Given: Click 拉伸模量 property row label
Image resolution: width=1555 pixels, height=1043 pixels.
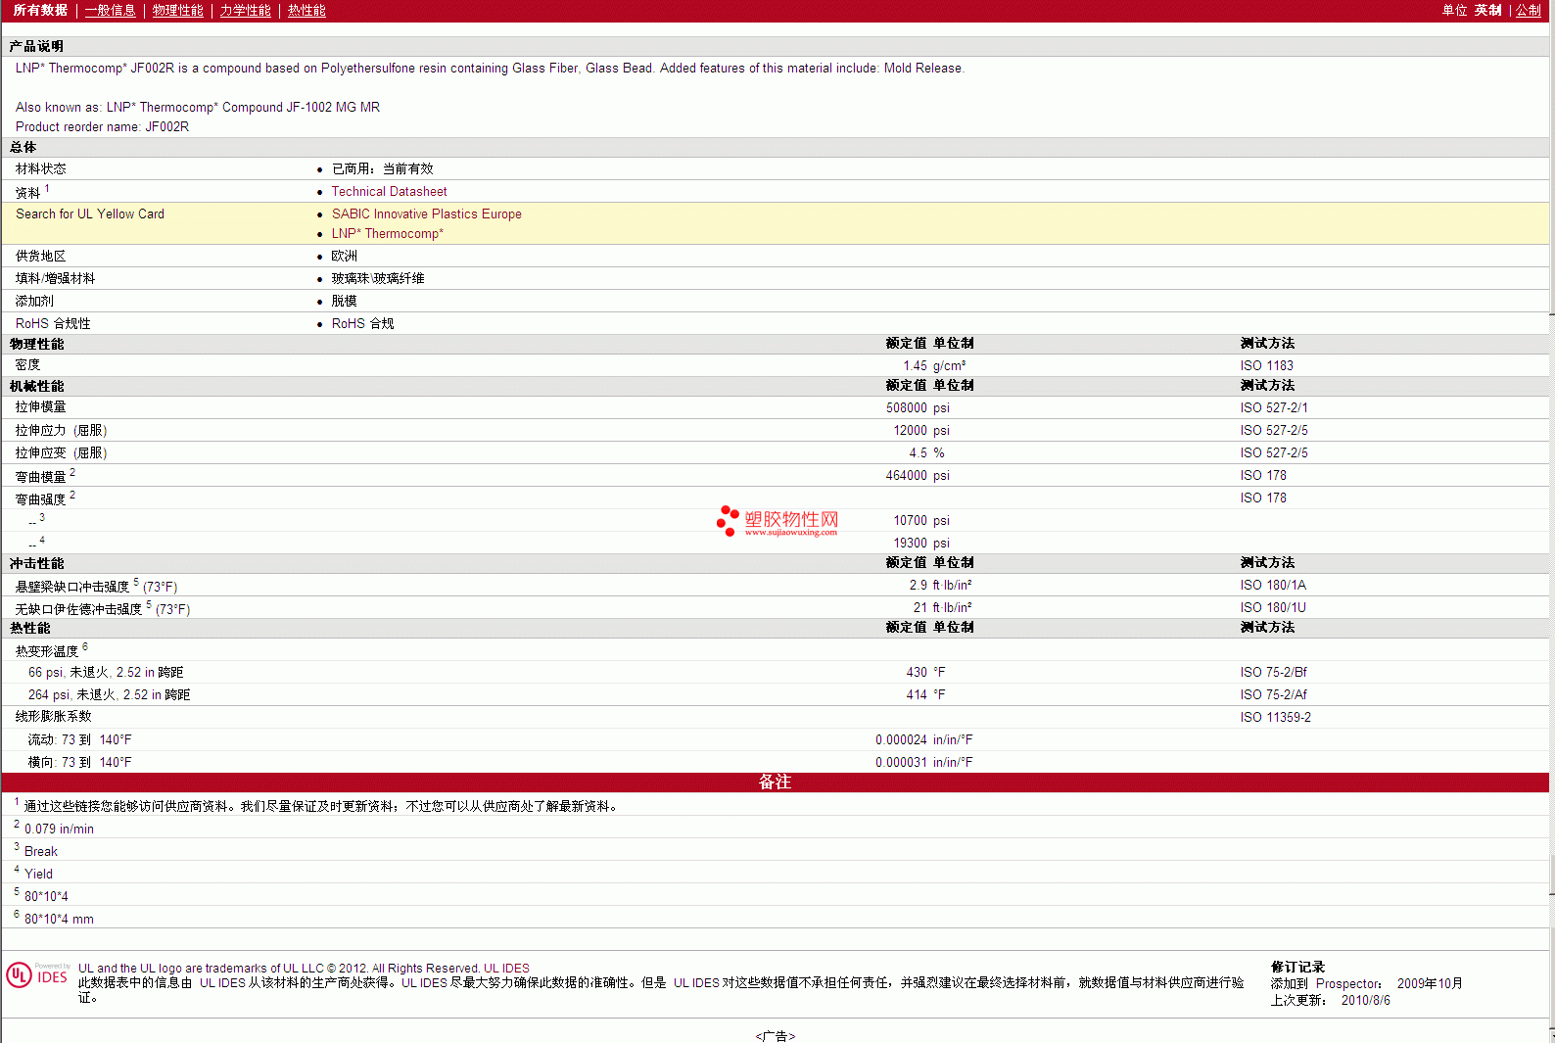Looking at the screenshot, I should click(x=40, y=407).
